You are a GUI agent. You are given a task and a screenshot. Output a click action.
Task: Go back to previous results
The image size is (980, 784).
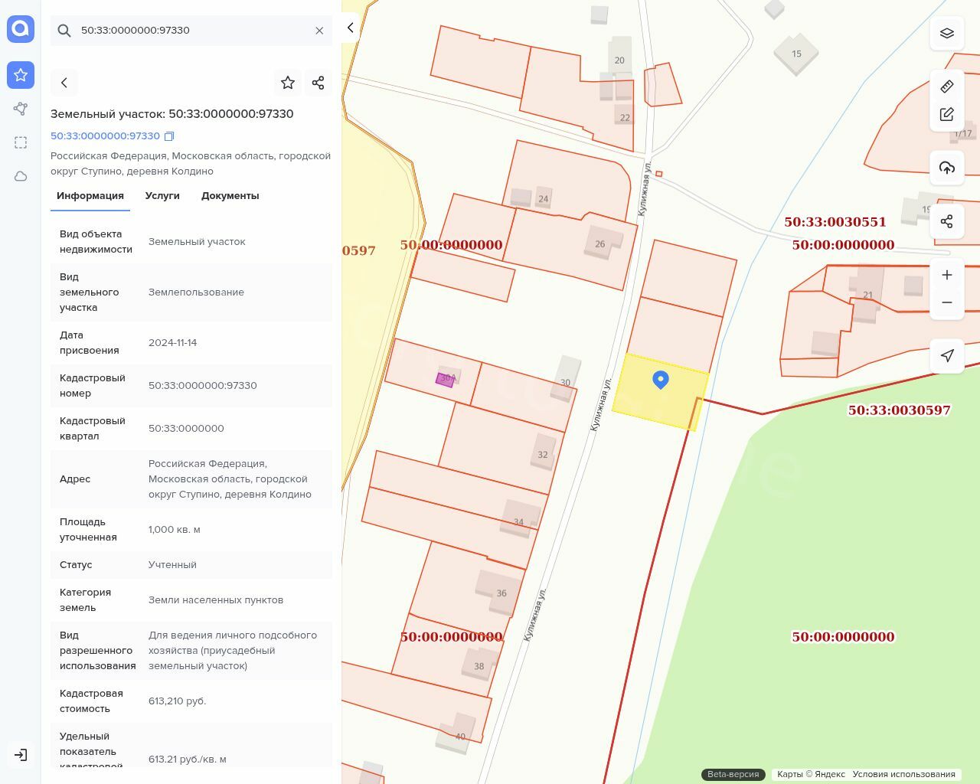point(64,83)
